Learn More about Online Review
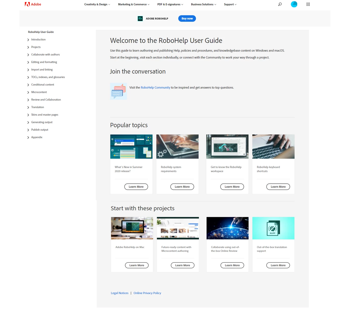 [x=232, y=265]
